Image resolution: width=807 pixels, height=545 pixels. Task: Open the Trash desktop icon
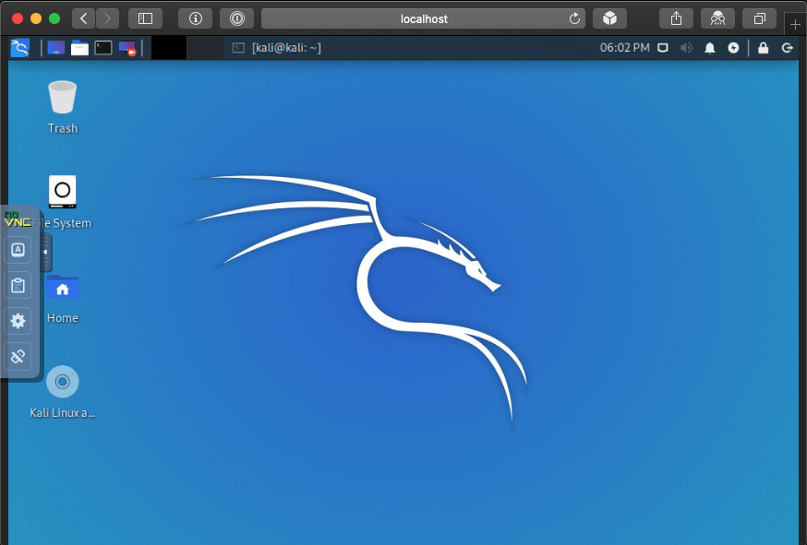[62, 98]
